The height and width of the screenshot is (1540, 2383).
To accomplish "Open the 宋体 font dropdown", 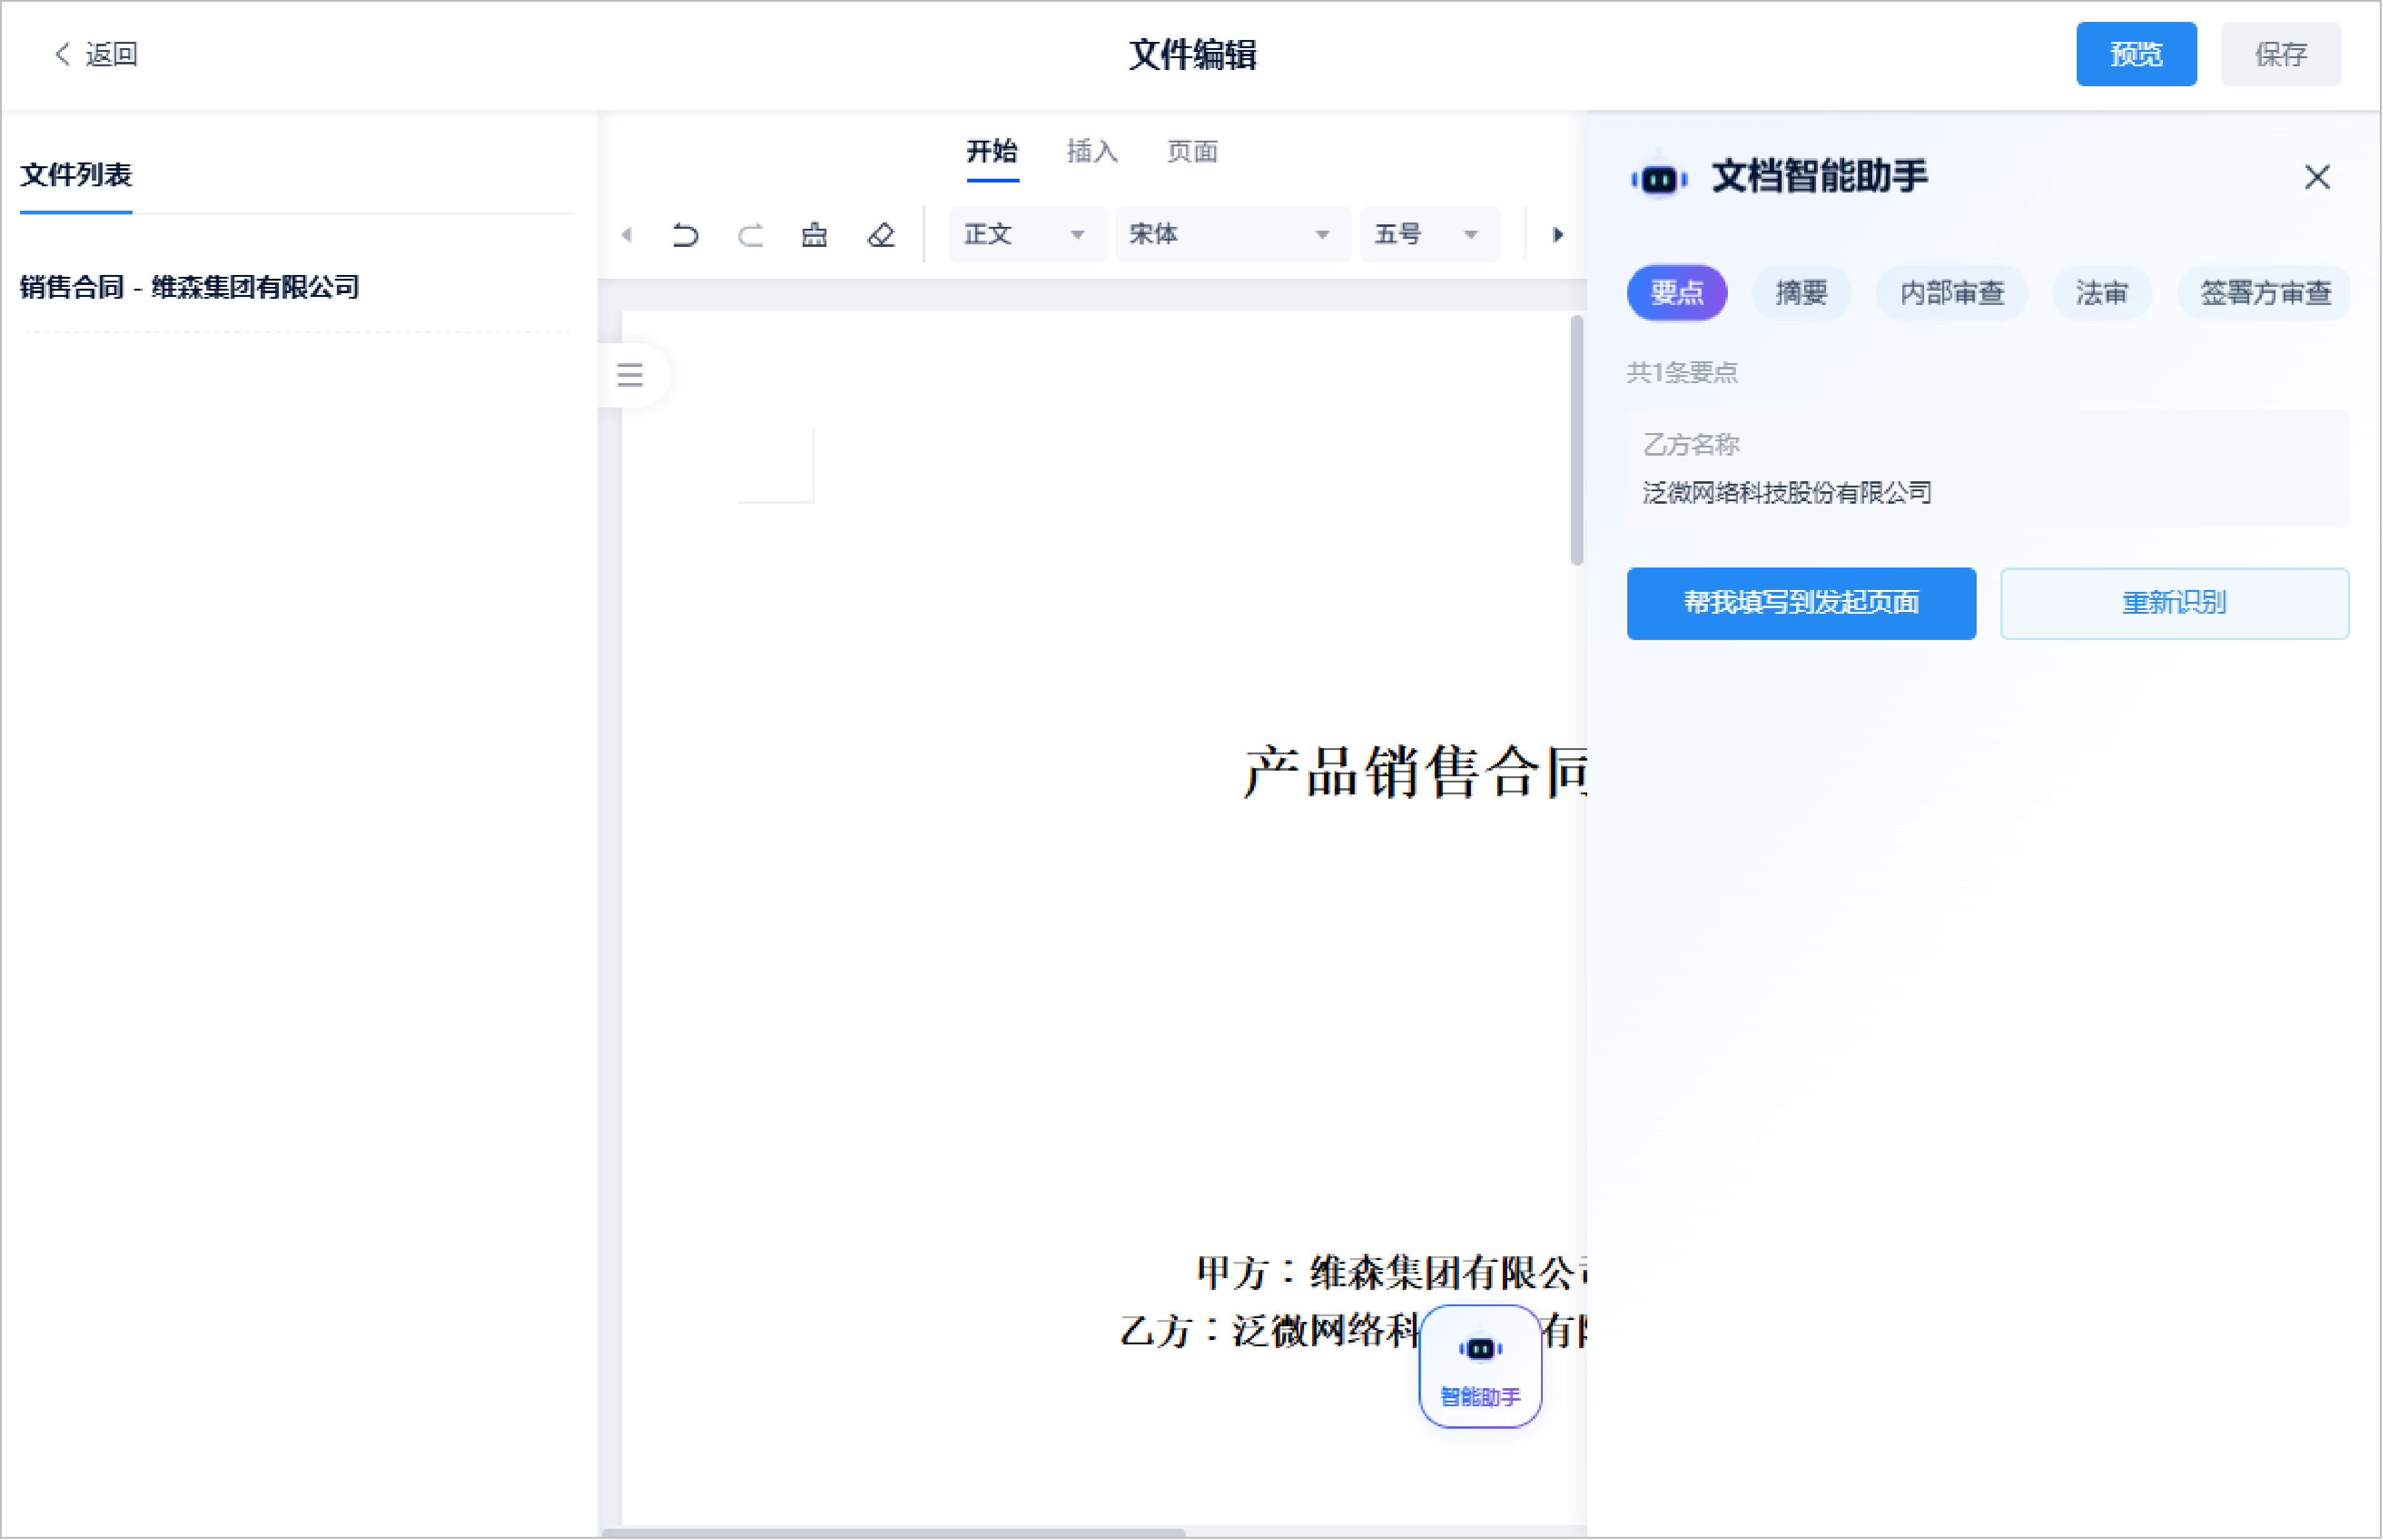I will point(1231,235).
